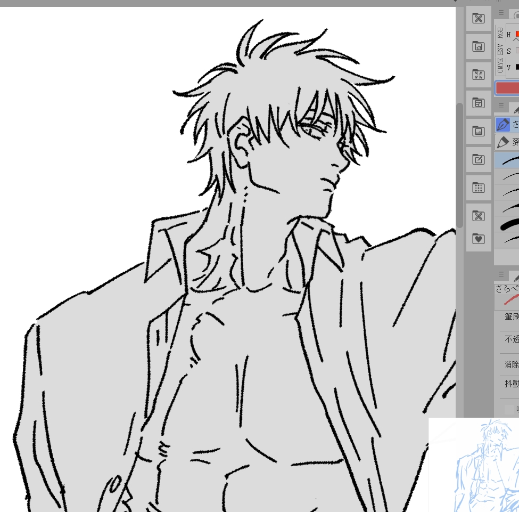Open the sub tool panel menu icon
Viewport: 519px width, 512px height.
[501, 105]
